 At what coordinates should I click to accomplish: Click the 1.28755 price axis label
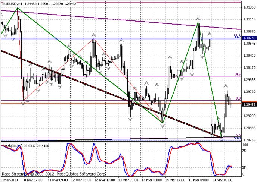pos(249,140)
